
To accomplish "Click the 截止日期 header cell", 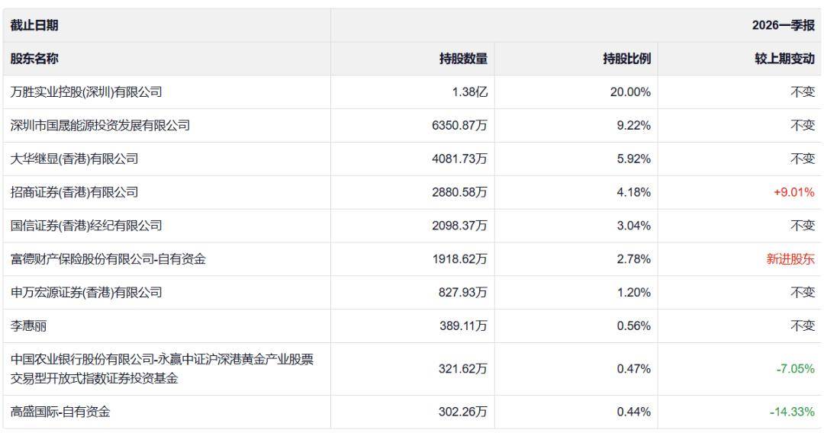I will point(166,25).
